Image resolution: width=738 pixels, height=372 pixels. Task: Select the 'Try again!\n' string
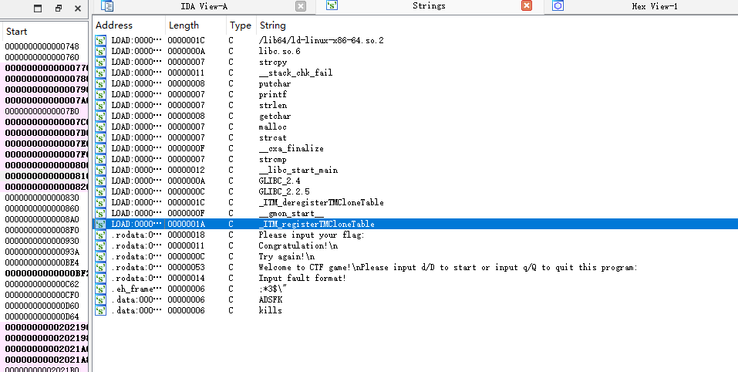click(287, 257)
